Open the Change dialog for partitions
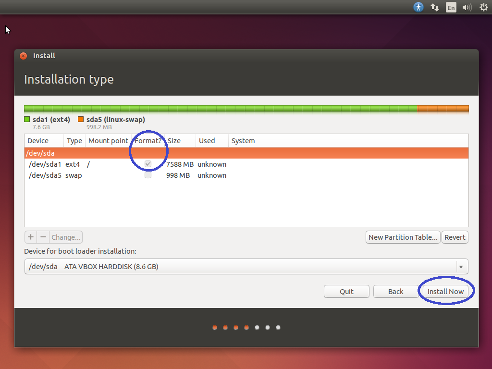 tap(65, 237)
